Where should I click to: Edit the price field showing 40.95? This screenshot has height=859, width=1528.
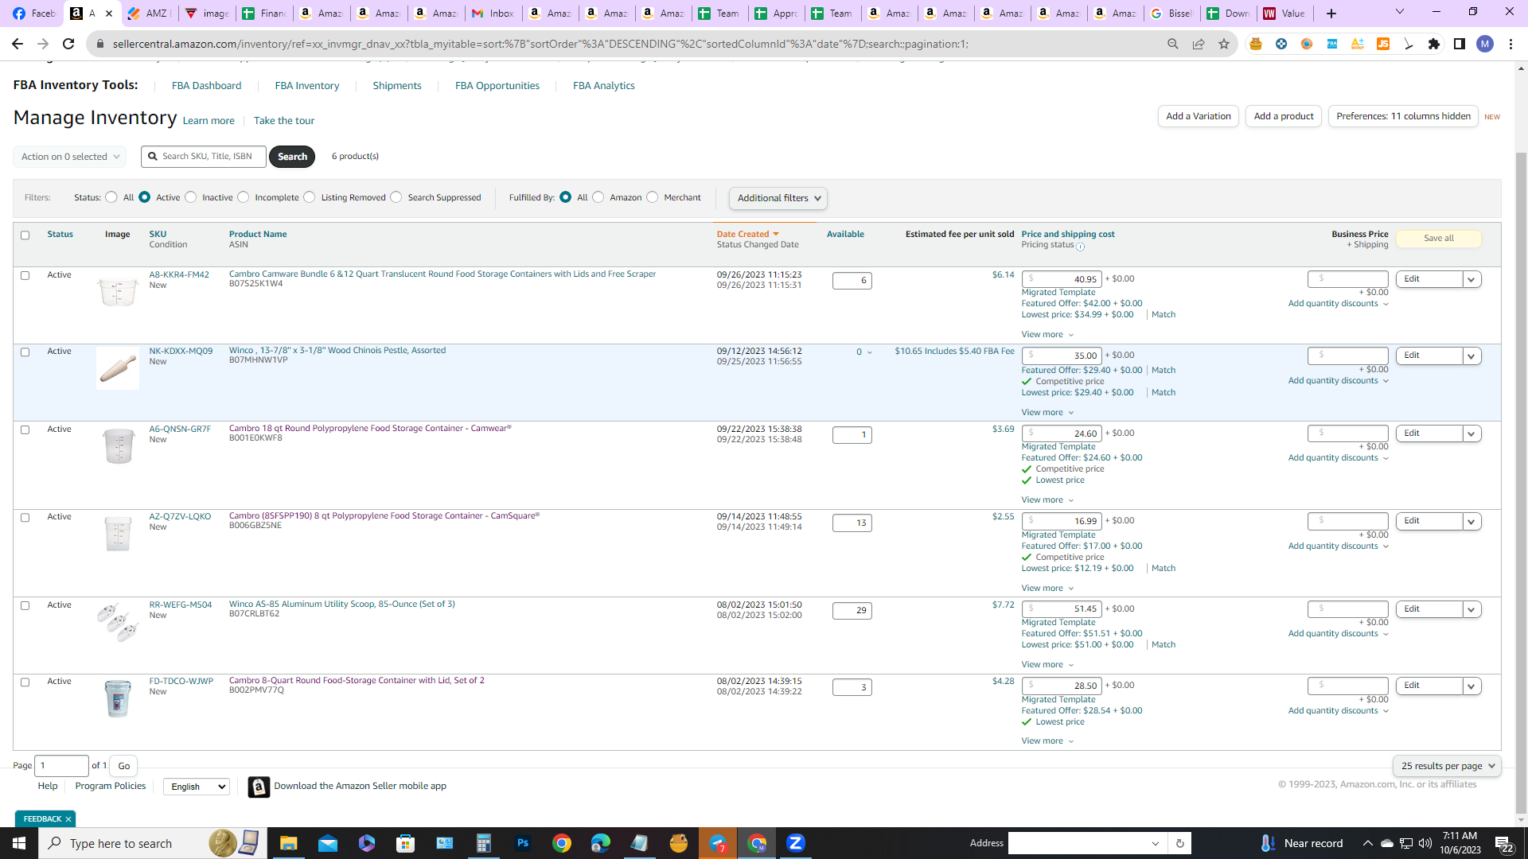[1062, 279]
